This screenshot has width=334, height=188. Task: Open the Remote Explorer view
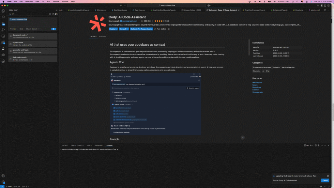3,36
